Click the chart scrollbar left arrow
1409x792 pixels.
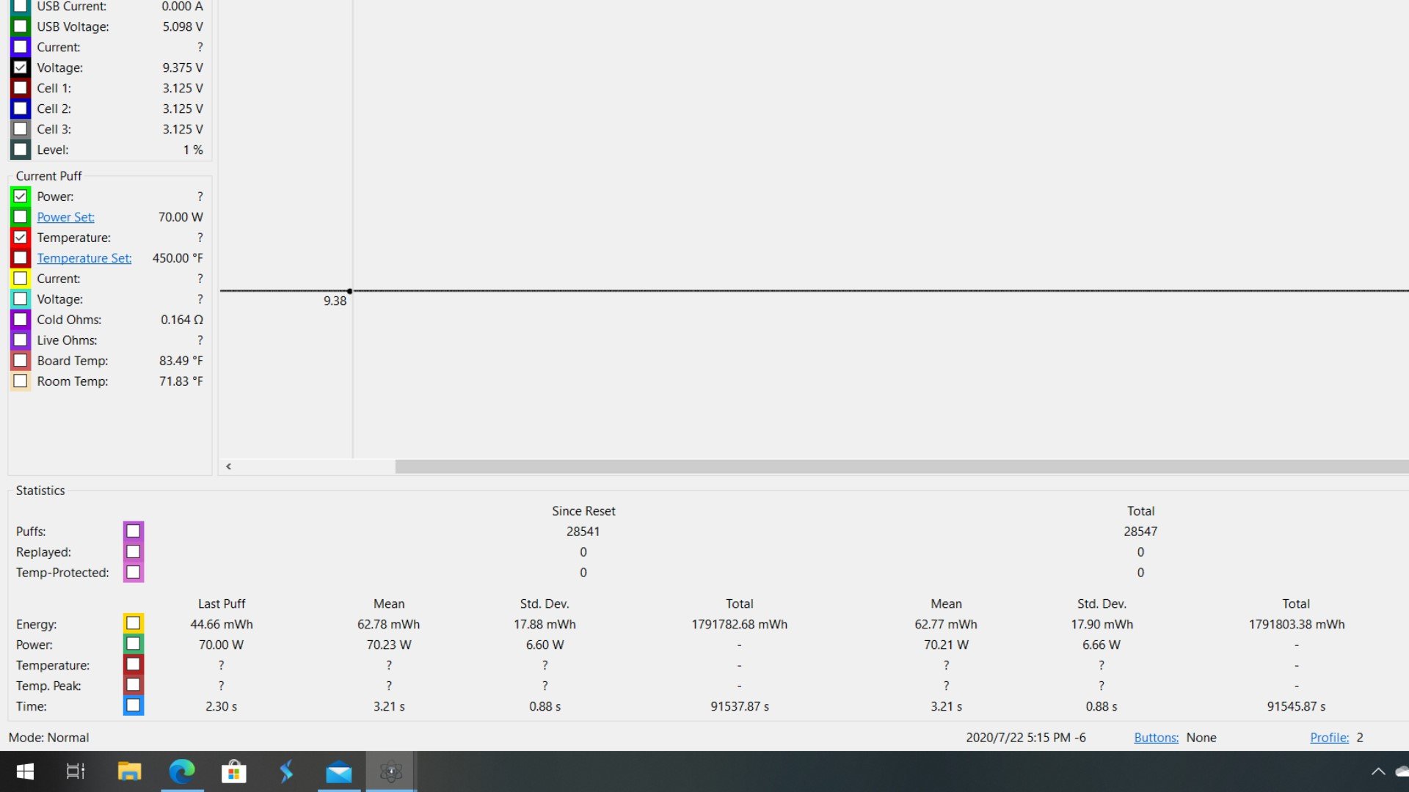229,466
